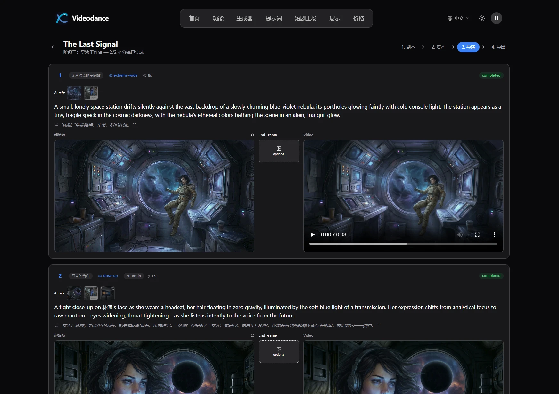
Task: Open the 中文 language dropdown
Action: 458,18
